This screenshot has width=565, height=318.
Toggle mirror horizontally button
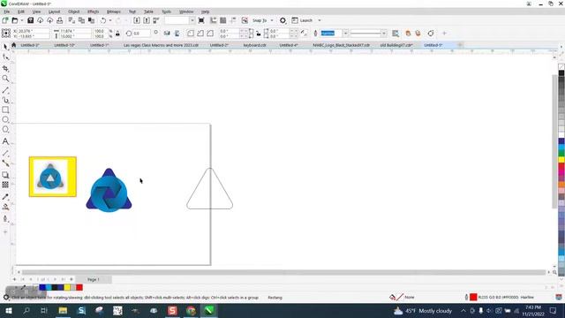(167, 34)
